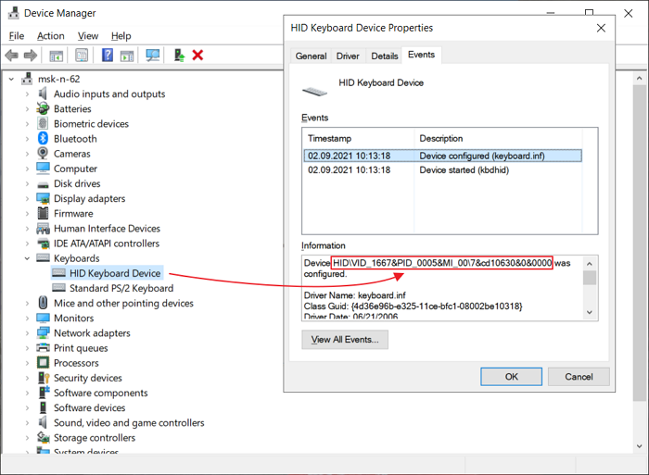649x475 pixels.
Task: Click the Back arrow in toolbar
Action: click(12, 56)
